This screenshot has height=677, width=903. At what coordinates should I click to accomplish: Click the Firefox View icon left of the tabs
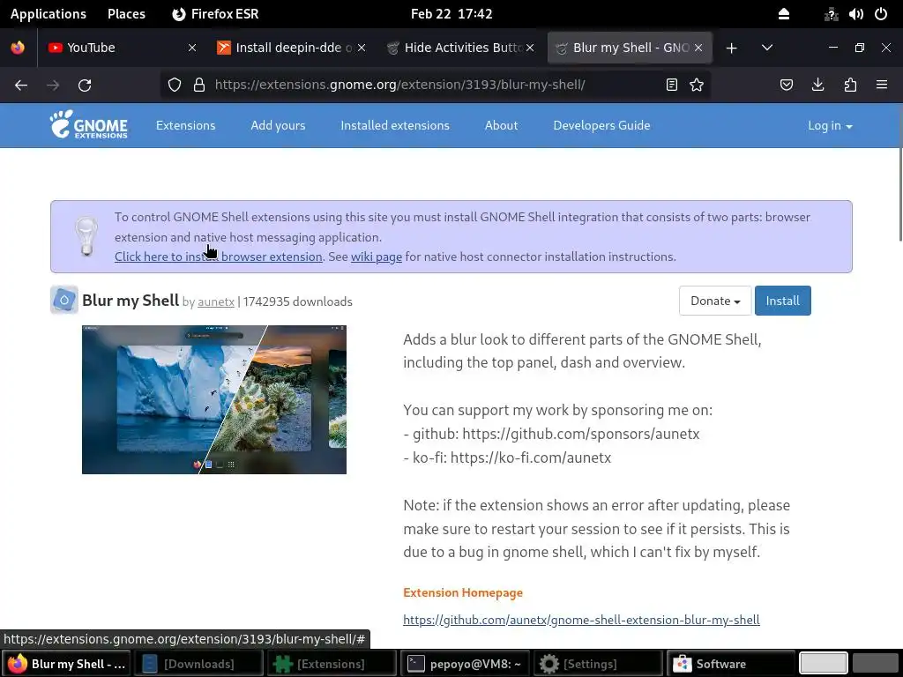(x=18, y=48)
